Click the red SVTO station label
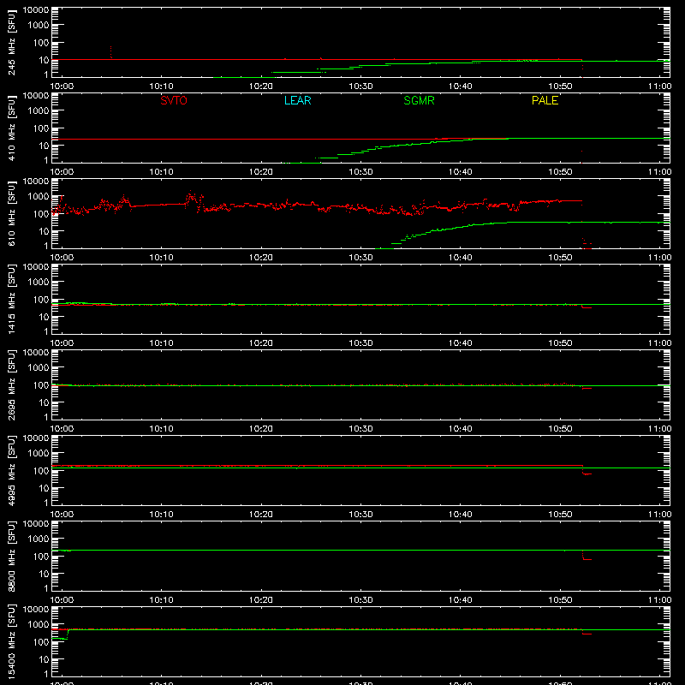Screen dimensions: 685x685 174,100
